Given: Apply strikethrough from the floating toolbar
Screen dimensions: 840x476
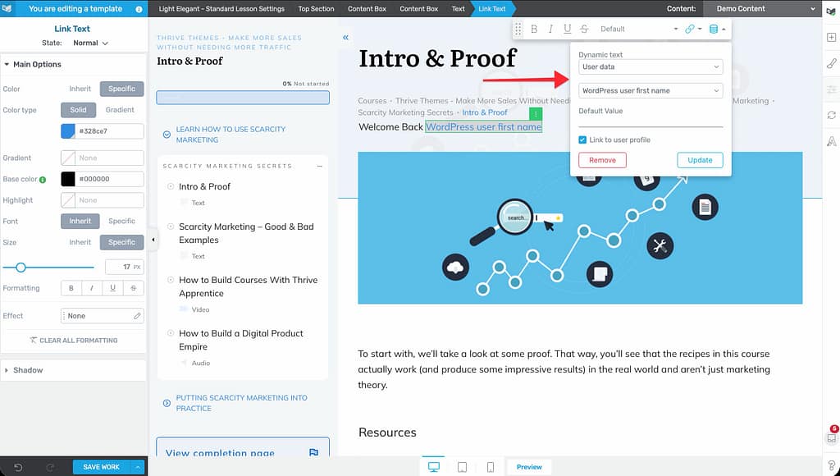Looking at the screenshot, I should click(x=584, y=30).
